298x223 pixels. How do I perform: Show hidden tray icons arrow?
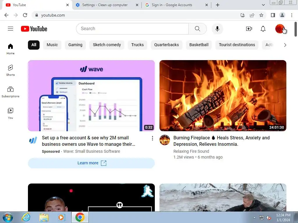point(254,217)
